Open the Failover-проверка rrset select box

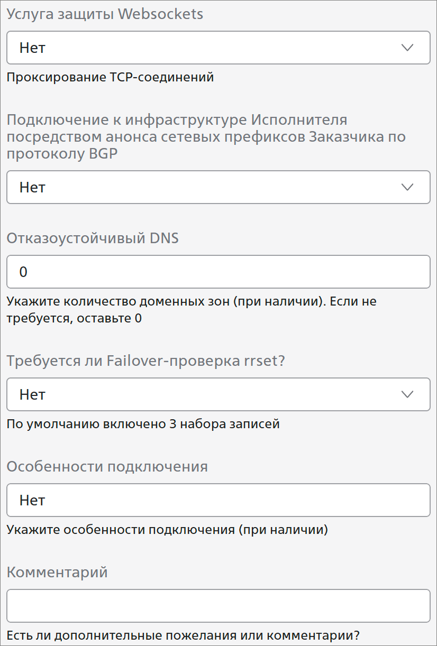click(x=218, y=394)
